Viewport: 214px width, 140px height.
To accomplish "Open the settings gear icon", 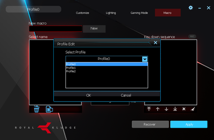I will (x=191, y=8).
